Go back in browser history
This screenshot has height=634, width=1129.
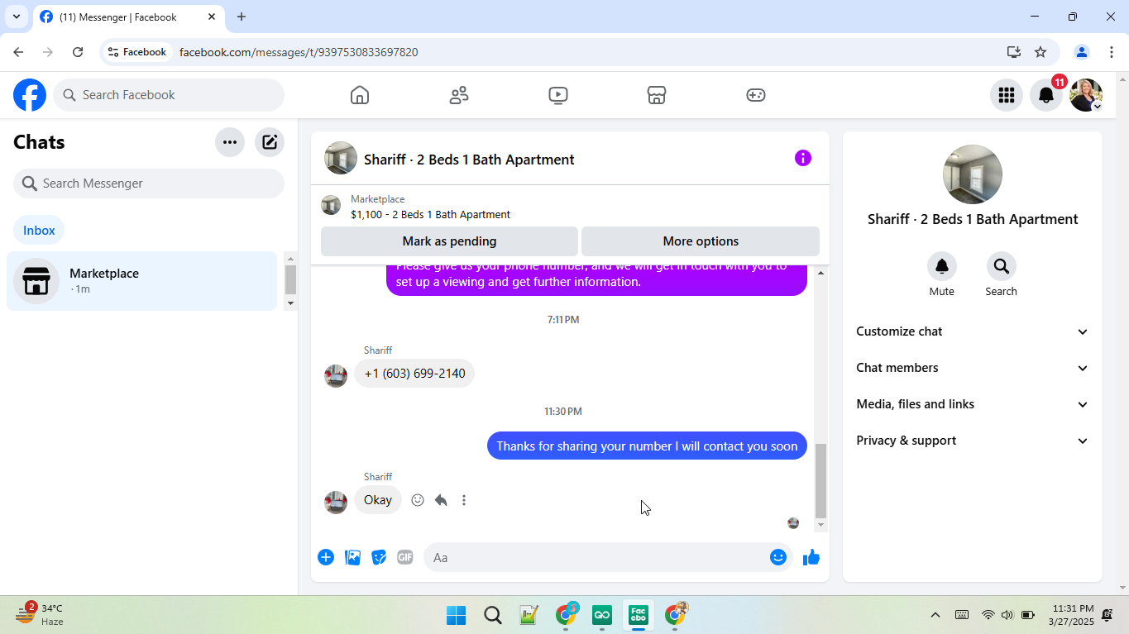(x=18, y=52)
